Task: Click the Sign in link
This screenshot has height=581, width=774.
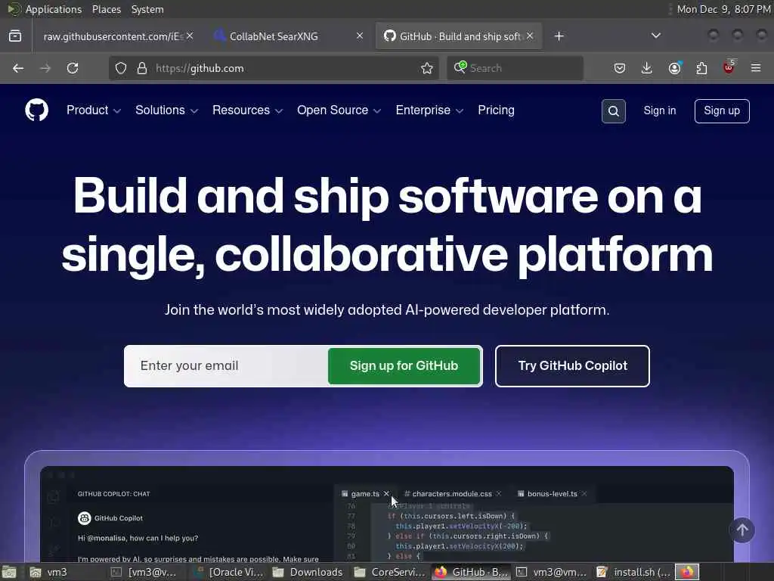Action: 659,110
